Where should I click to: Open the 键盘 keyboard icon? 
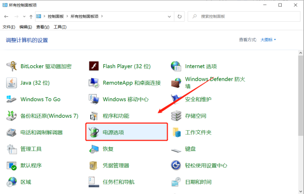(x=176, y=150)
